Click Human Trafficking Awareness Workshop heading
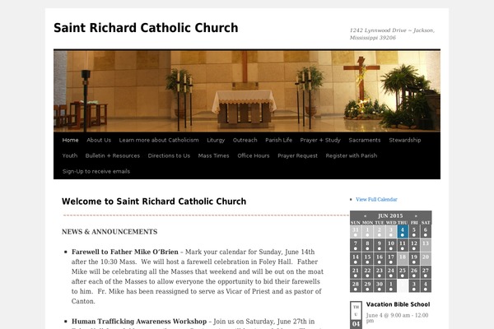 (x=139, y=322)
